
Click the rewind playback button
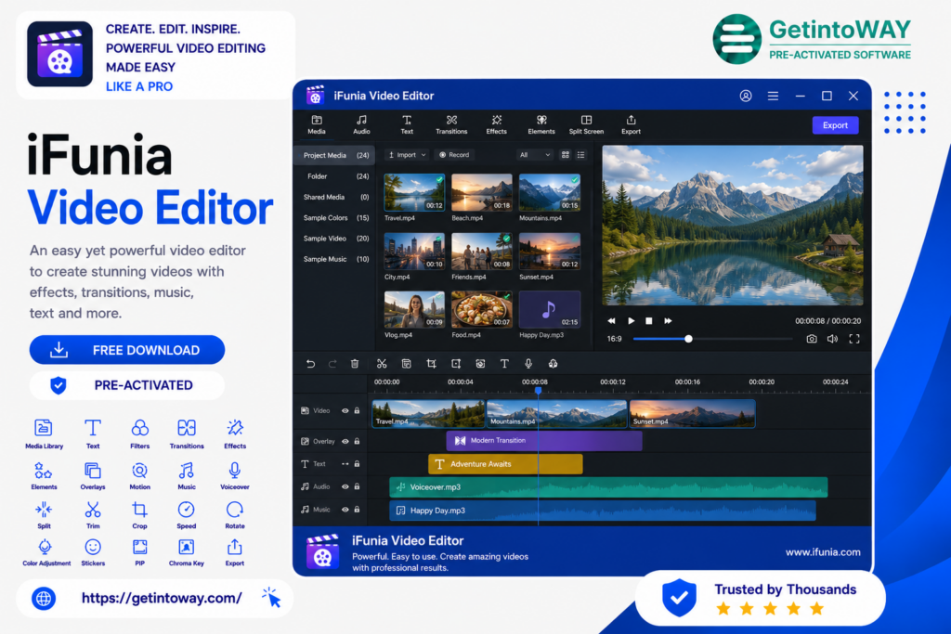pos(611,320)
